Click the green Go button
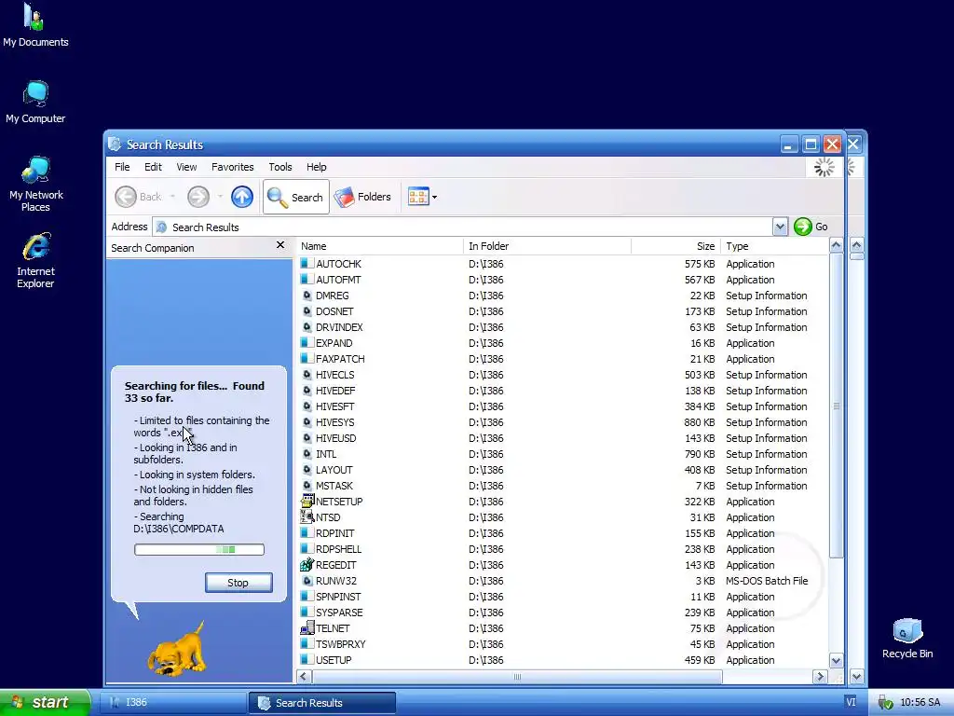The height and width of the screenshot is (716, 954). [811, 227]
